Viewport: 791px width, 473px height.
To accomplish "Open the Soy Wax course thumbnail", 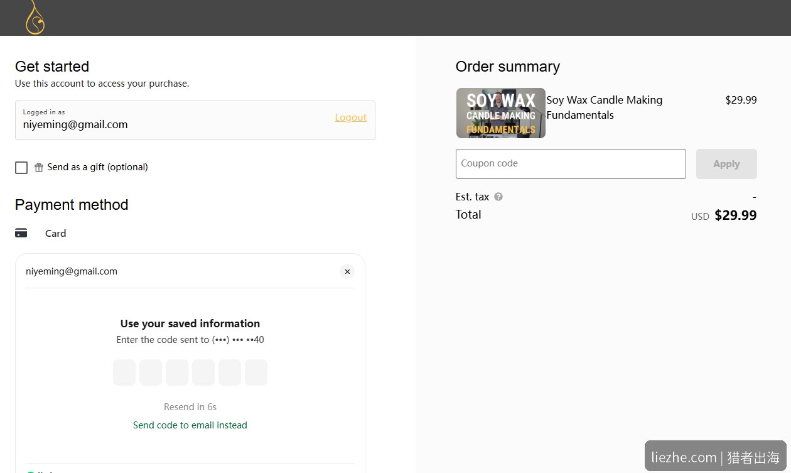I will [x=501, y=113].
